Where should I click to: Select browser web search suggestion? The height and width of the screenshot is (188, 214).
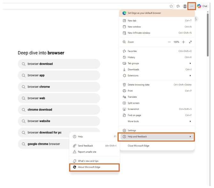[x=59, y=98]
